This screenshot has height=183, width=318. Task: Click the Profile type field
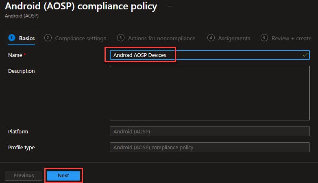(210, 147)
